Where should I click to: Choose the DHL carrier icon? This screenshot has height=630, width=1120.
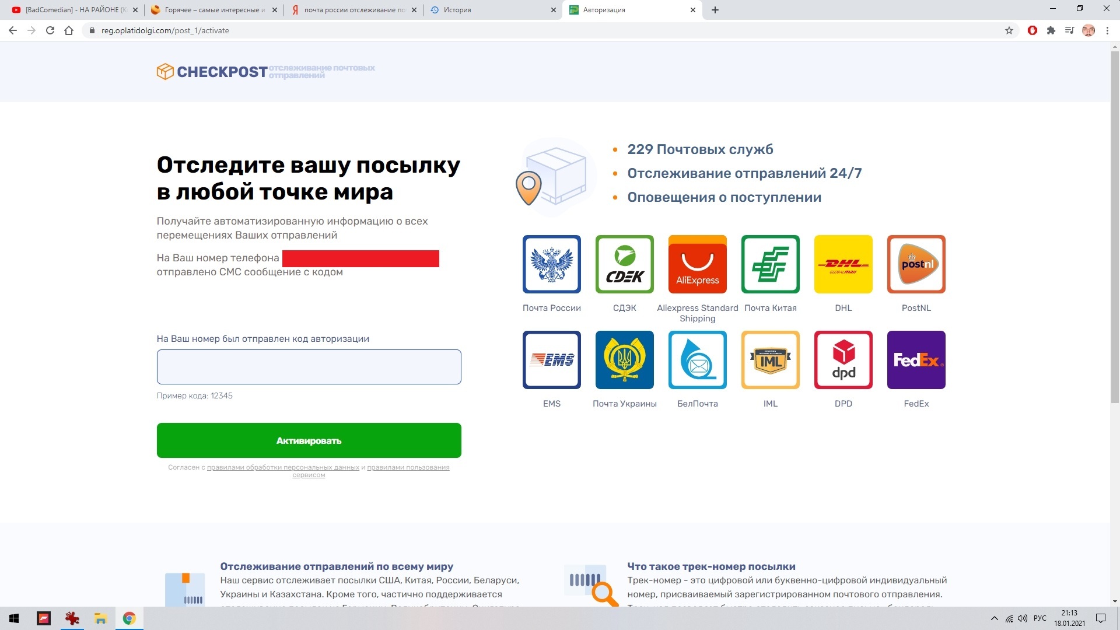[x=843, y=264]
